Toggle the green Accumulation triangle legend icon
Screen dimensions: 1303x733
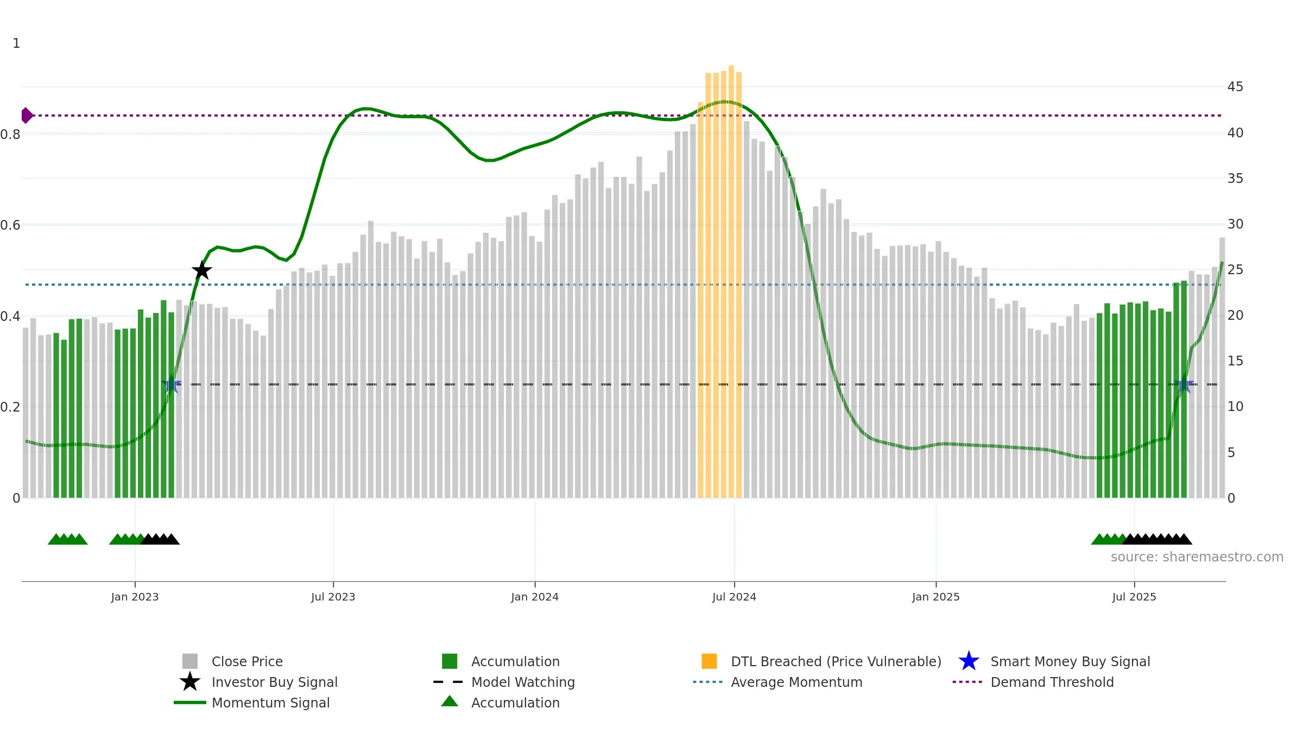pos(450,702)
